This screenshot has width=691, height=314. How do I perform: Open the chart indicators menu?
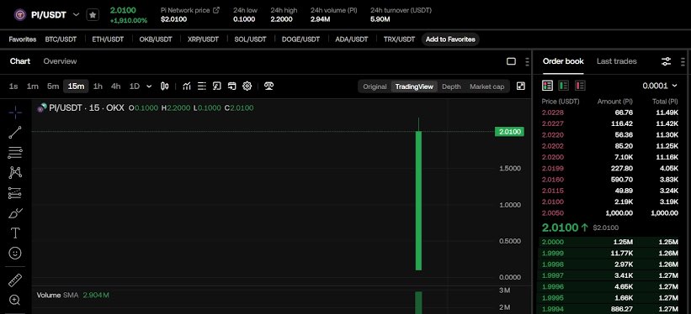click(x=187, y=86)
